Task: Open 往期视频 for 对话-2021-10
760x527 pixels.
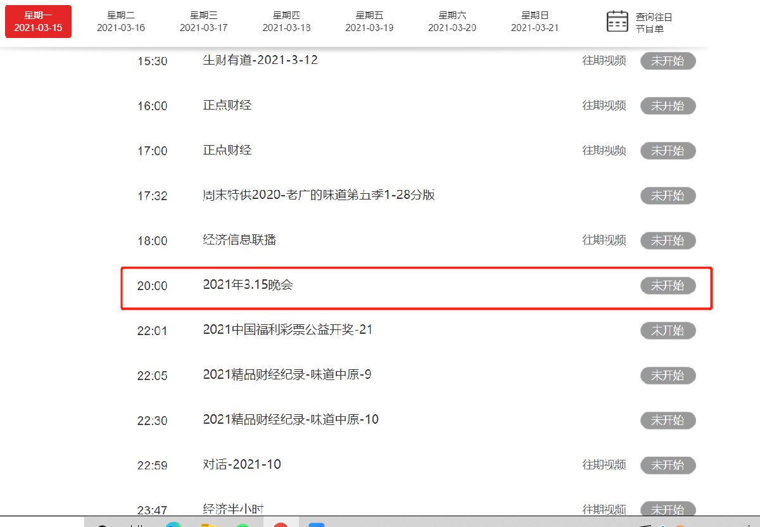Action: point(604,465)
